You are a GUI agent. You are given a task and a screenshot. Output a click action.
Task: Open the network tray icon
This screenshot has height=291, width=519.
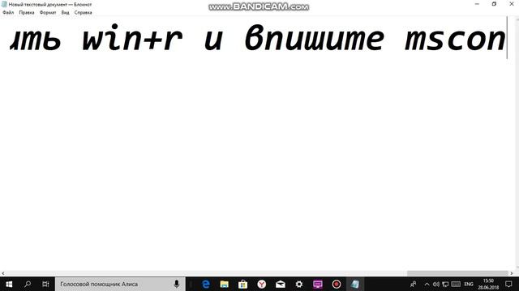445,284
